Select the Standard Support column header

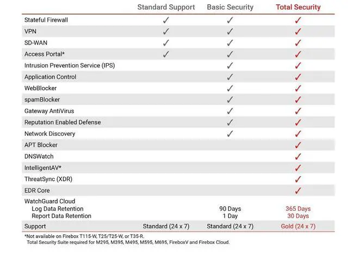click(x=166, y=7)
